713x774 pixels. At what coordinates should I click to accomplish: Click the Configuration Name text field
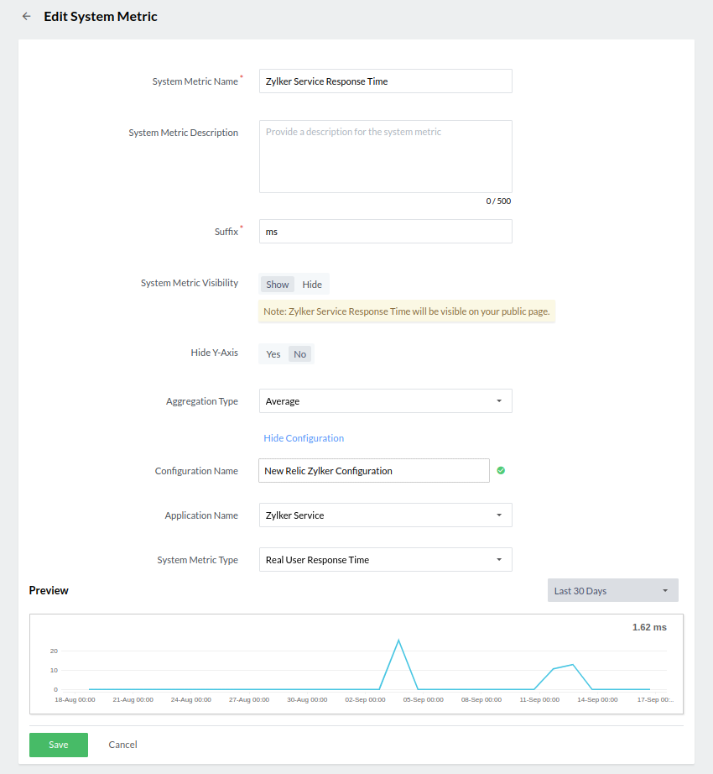(373, 471)
